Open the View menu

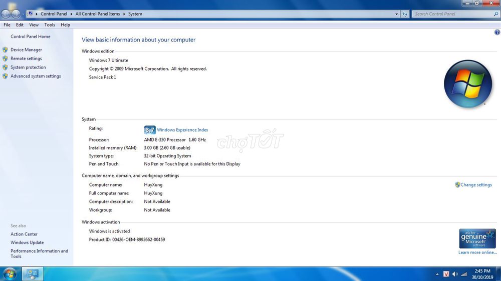tap(34, 25)
